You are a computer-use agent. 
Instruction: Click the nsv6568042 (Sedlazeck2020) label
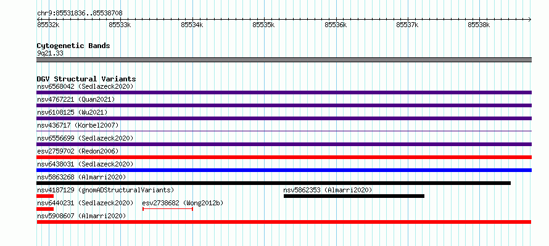click(x=85, y=86)
